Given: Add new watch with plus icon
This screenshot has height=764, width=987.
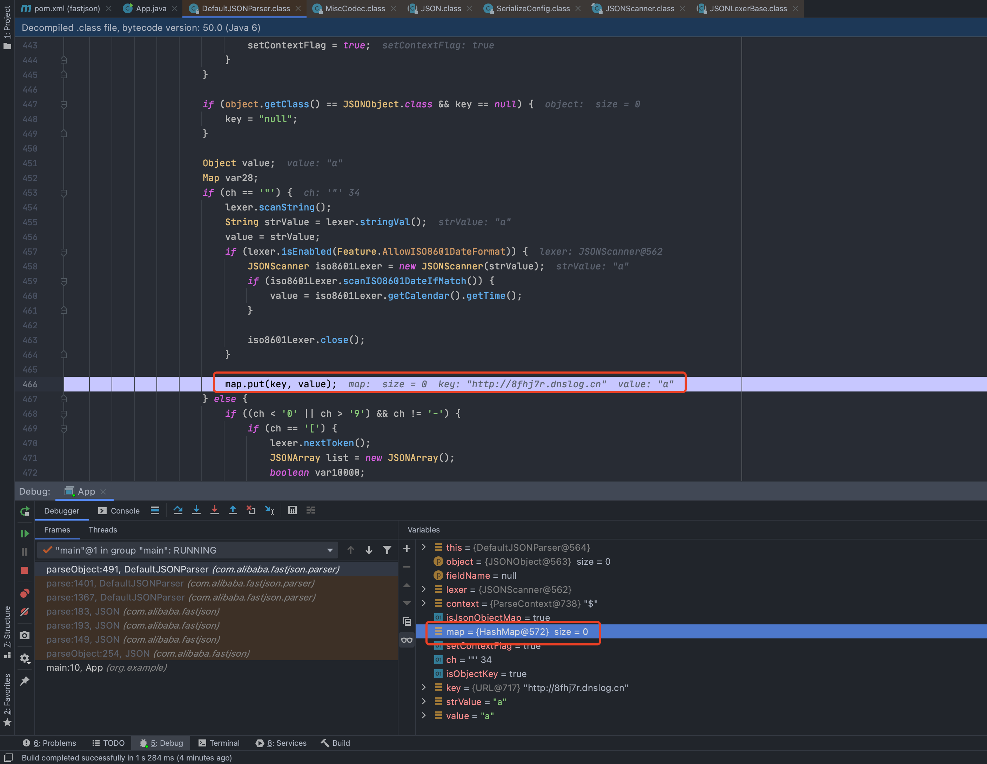Looking at the screenshot, I should click(x=407, y=549).
